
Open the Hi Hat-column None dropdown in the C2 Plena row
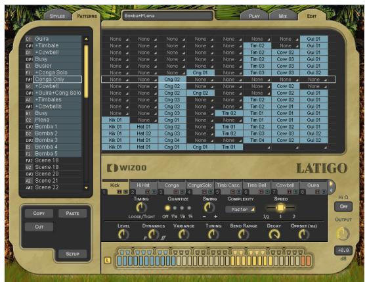144,120
